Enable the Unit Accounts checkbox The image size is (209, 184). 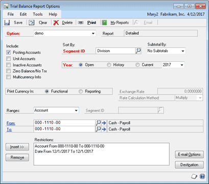pos(9,59)
